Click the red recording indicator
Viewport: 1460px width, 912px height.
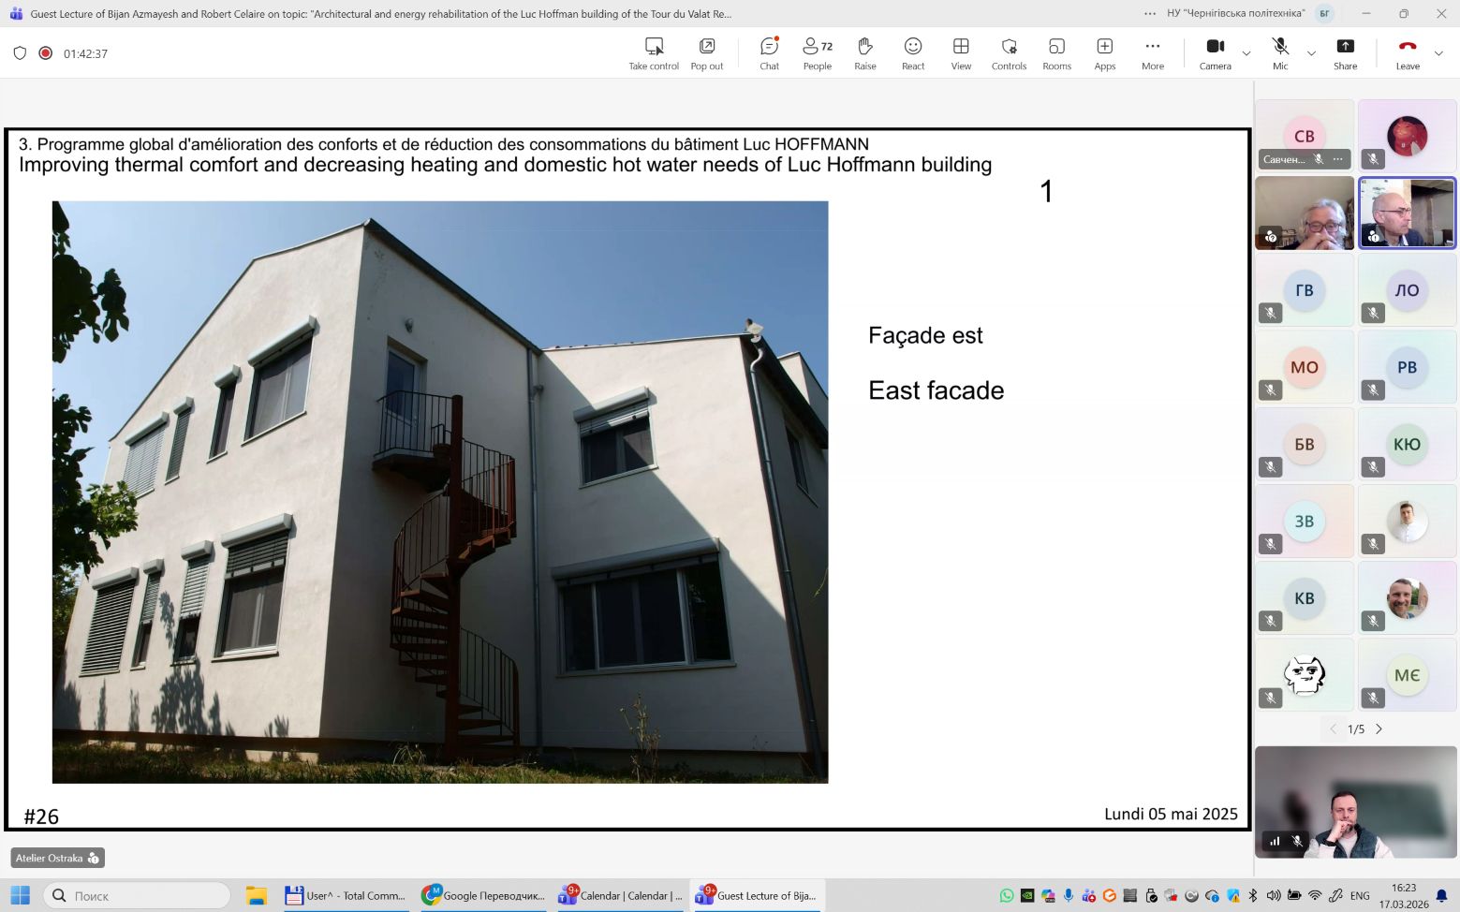point(45,53)
